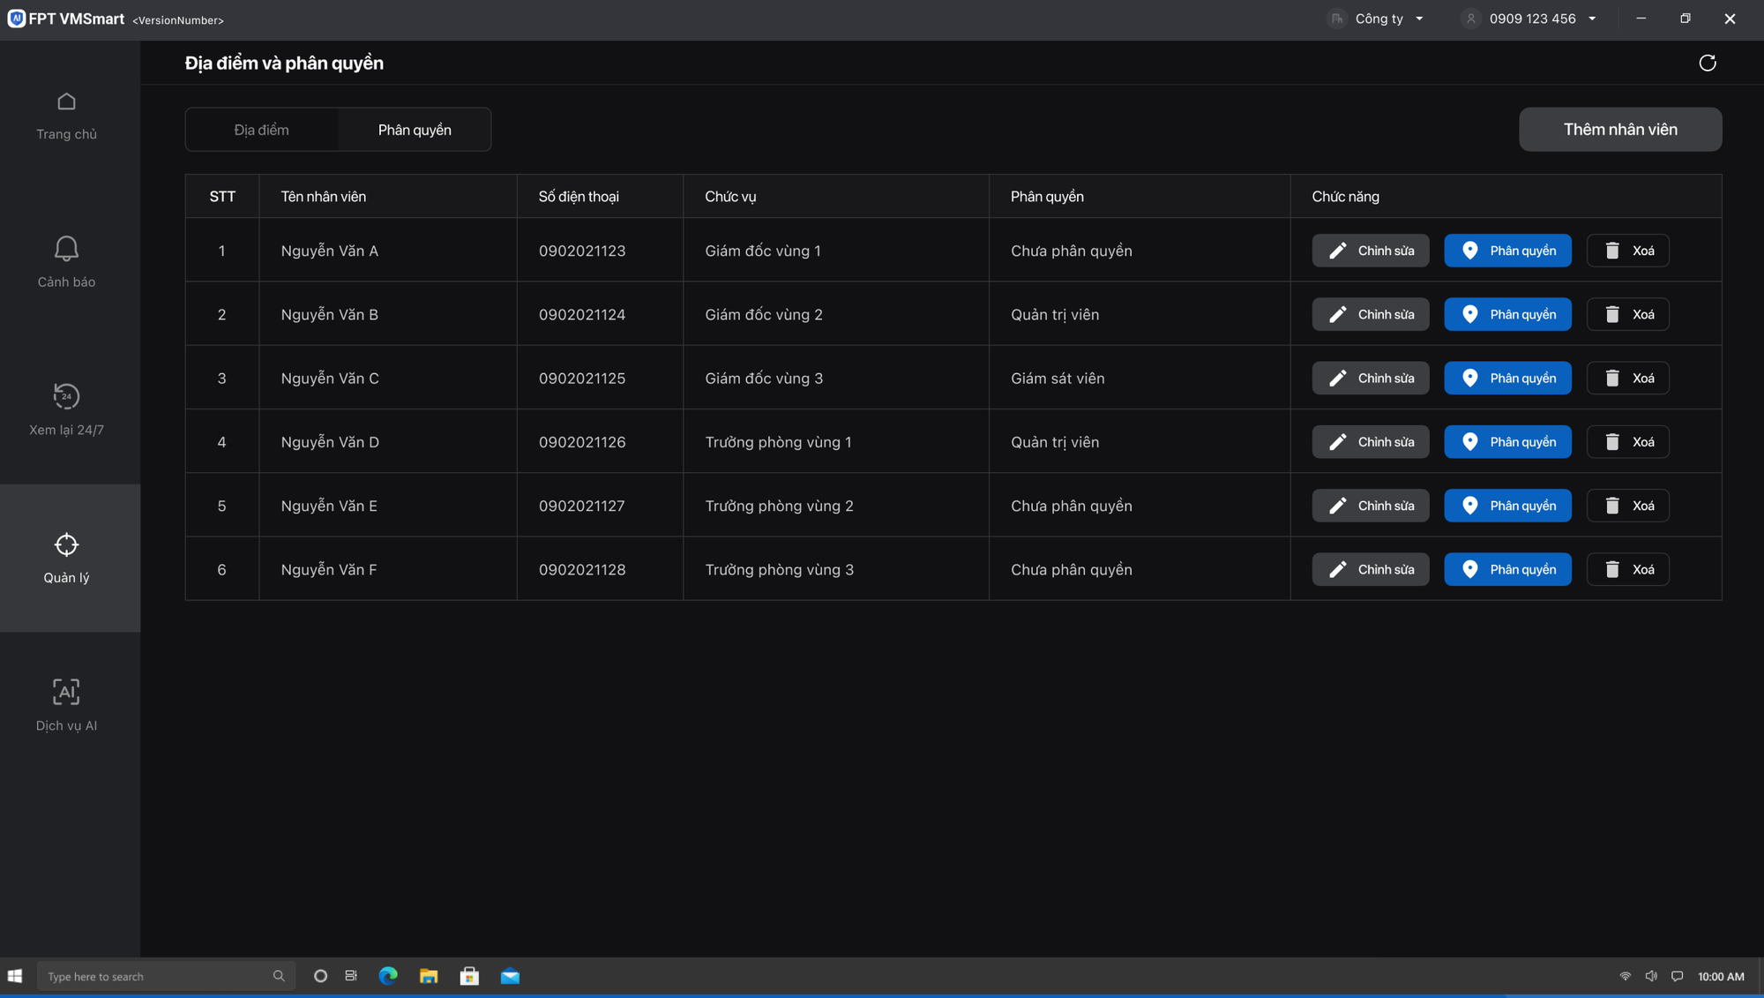Click the 10:00 AM clock

click(x=1721, y=976)
